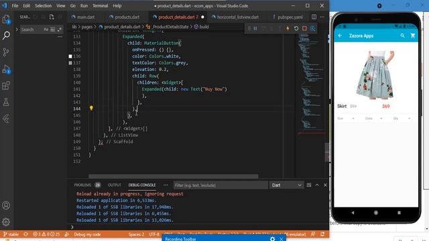Select product_details.dart tab
This screenshot has width=429, height=241.
[178, 17]
